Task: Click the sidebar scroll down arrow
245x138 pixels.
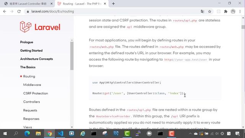Action: (72, 127)
